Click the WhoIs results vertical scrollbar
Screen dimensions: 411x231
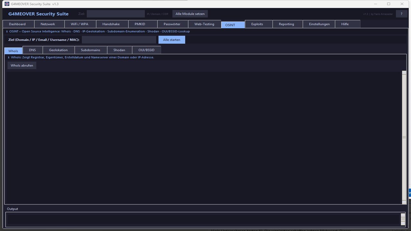404,137
